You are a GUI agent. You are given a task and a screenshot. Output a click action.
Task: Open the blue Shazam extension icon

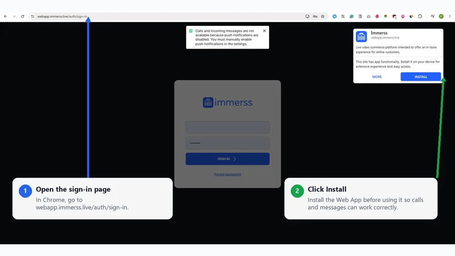click(x=334, y=16)
